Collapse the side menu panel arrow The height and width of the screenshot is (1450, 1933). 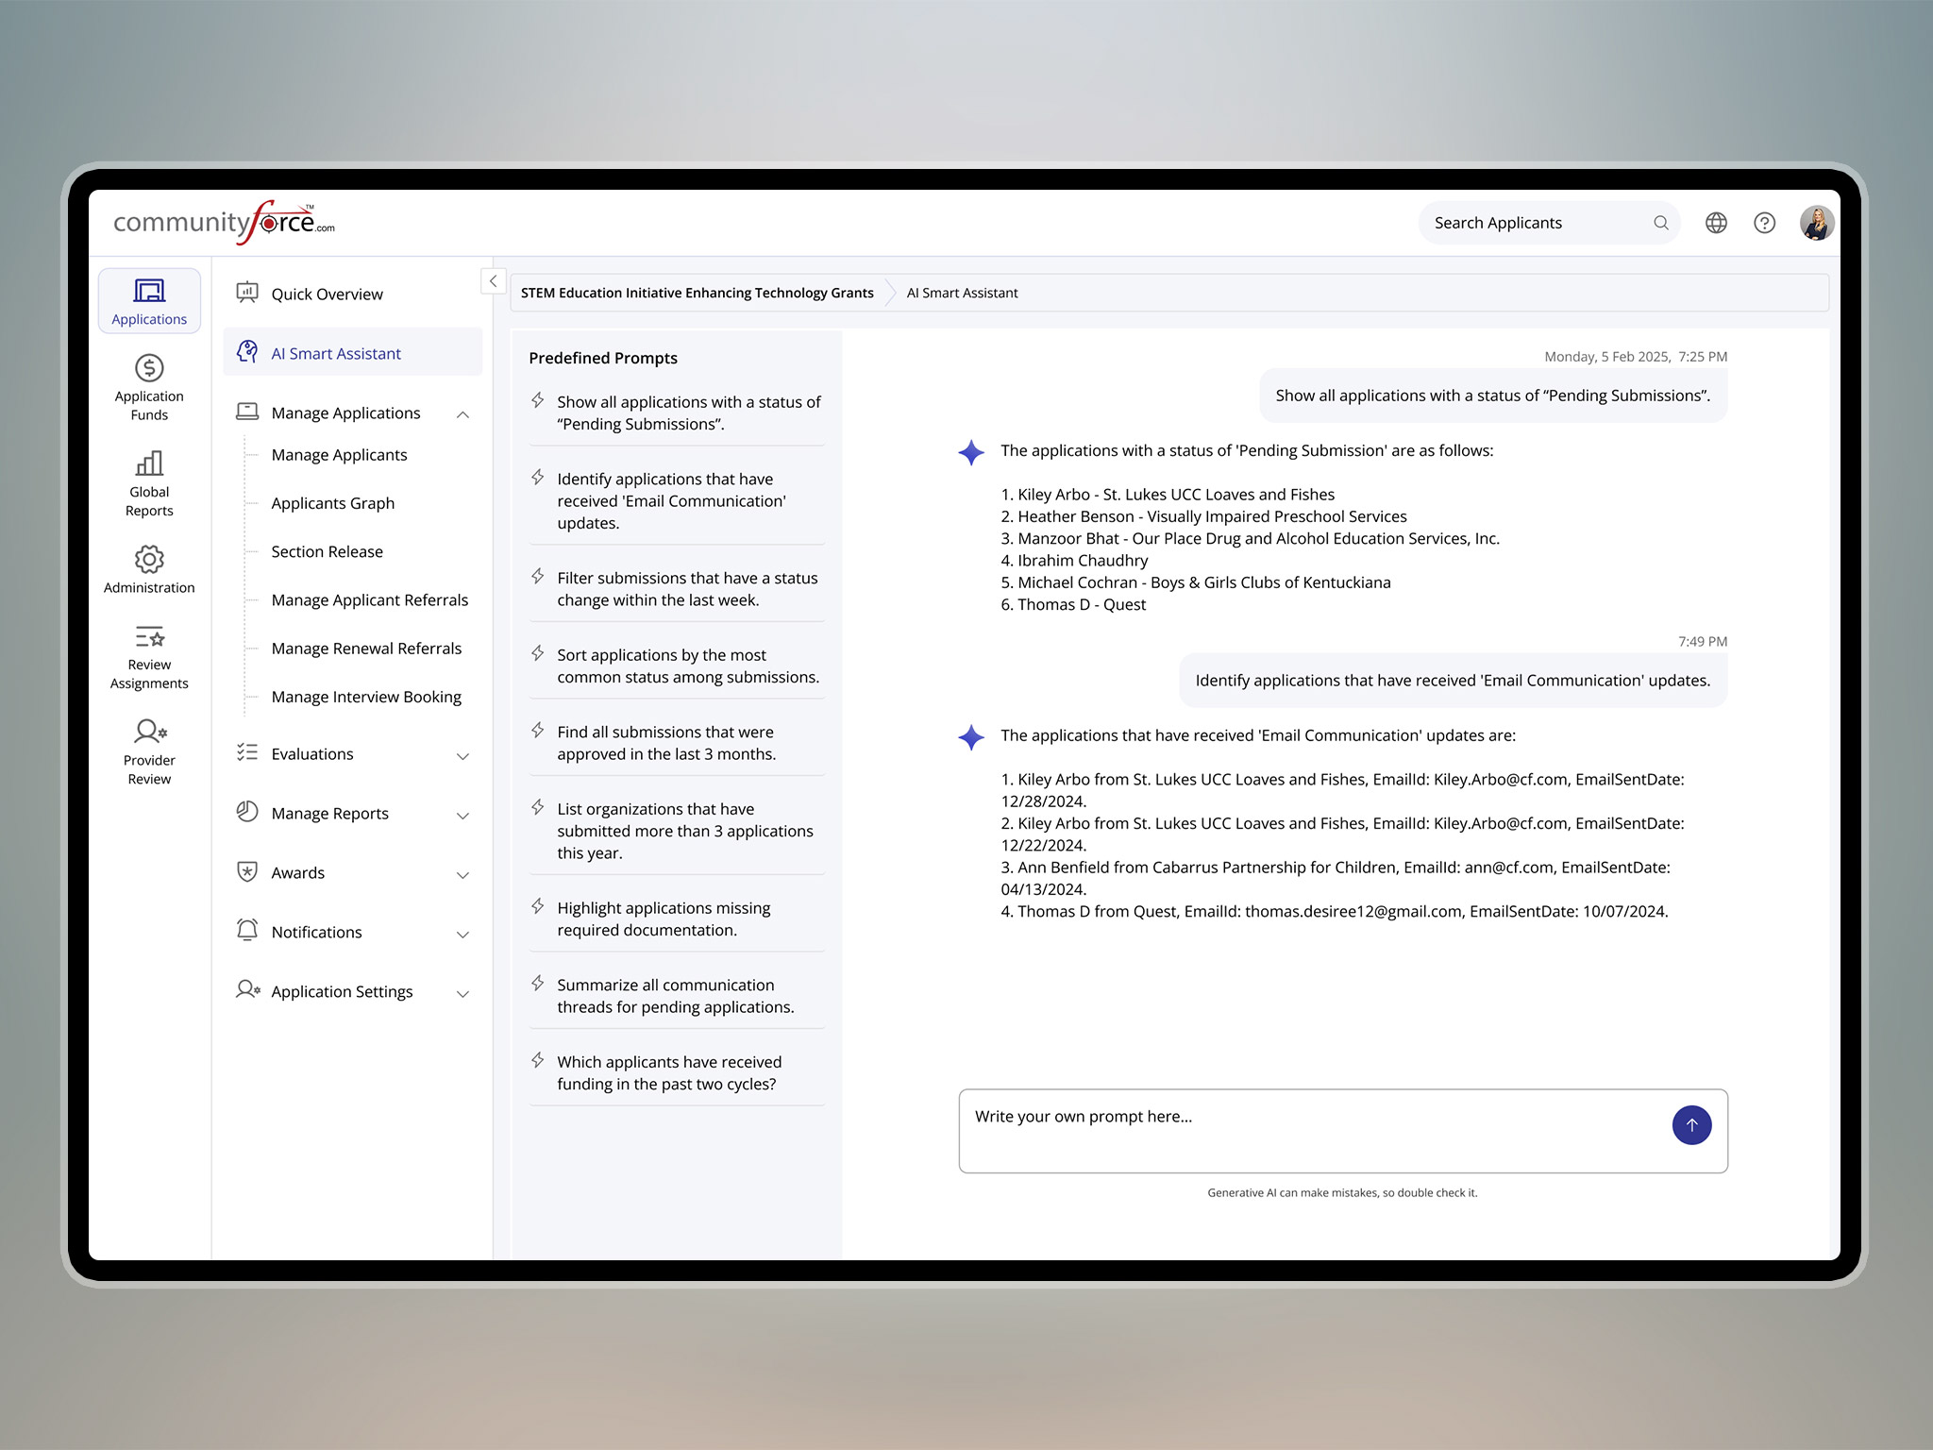coord(493,281)
